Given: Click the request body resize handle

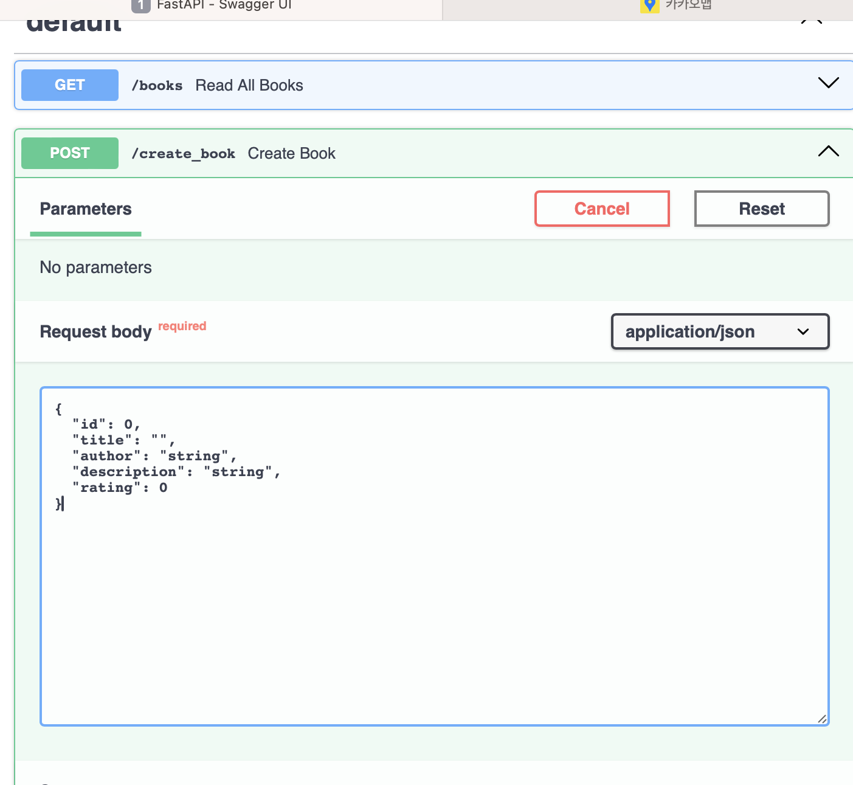Looking at the screenshot, I should tap(822, 719).
